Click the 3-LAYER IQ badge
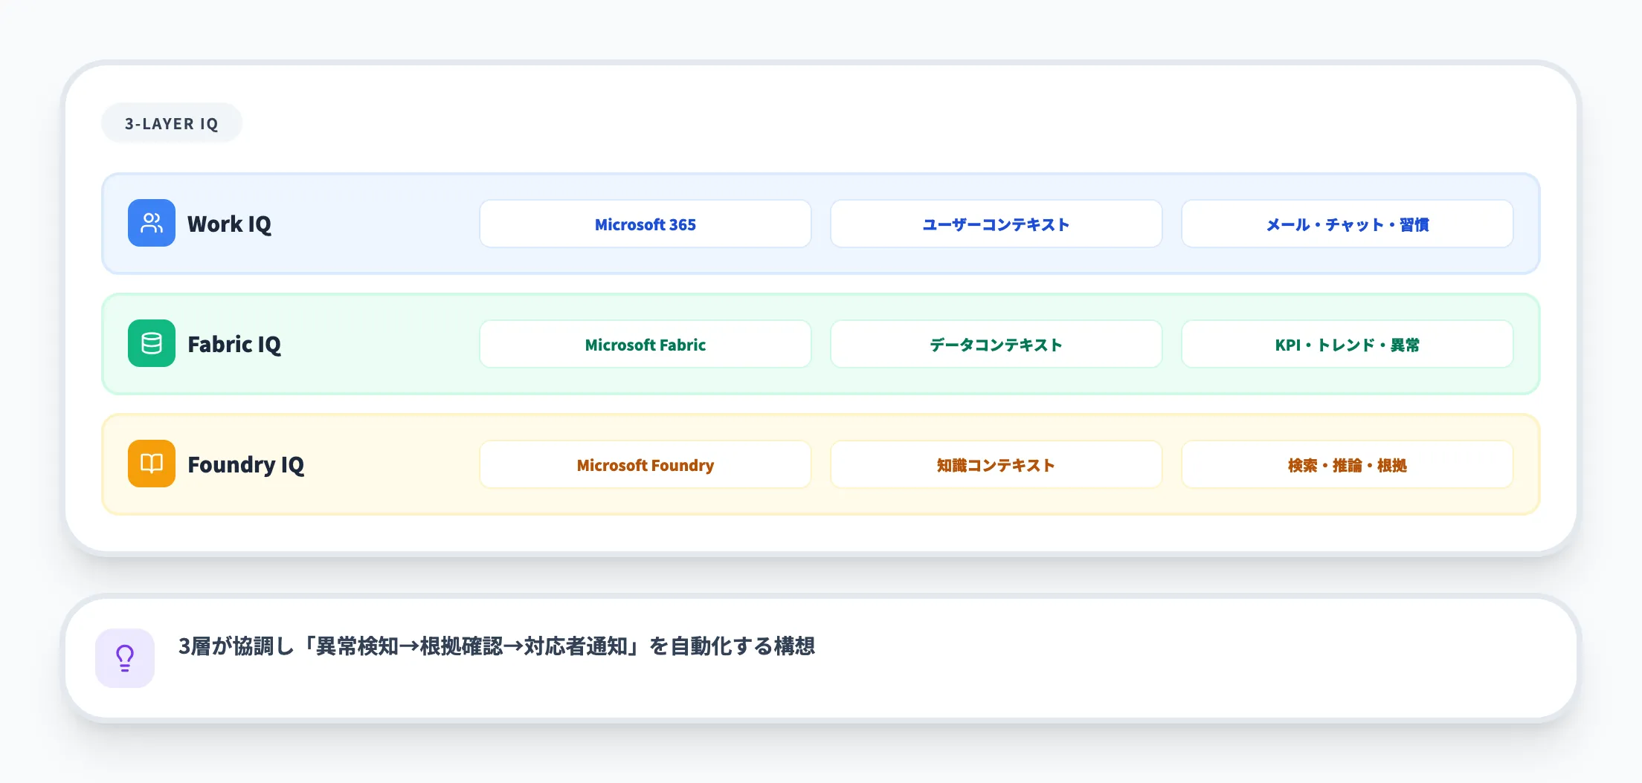Image resolution: width=1642 pixels, height=783 pixels. [x=171, y=123]
